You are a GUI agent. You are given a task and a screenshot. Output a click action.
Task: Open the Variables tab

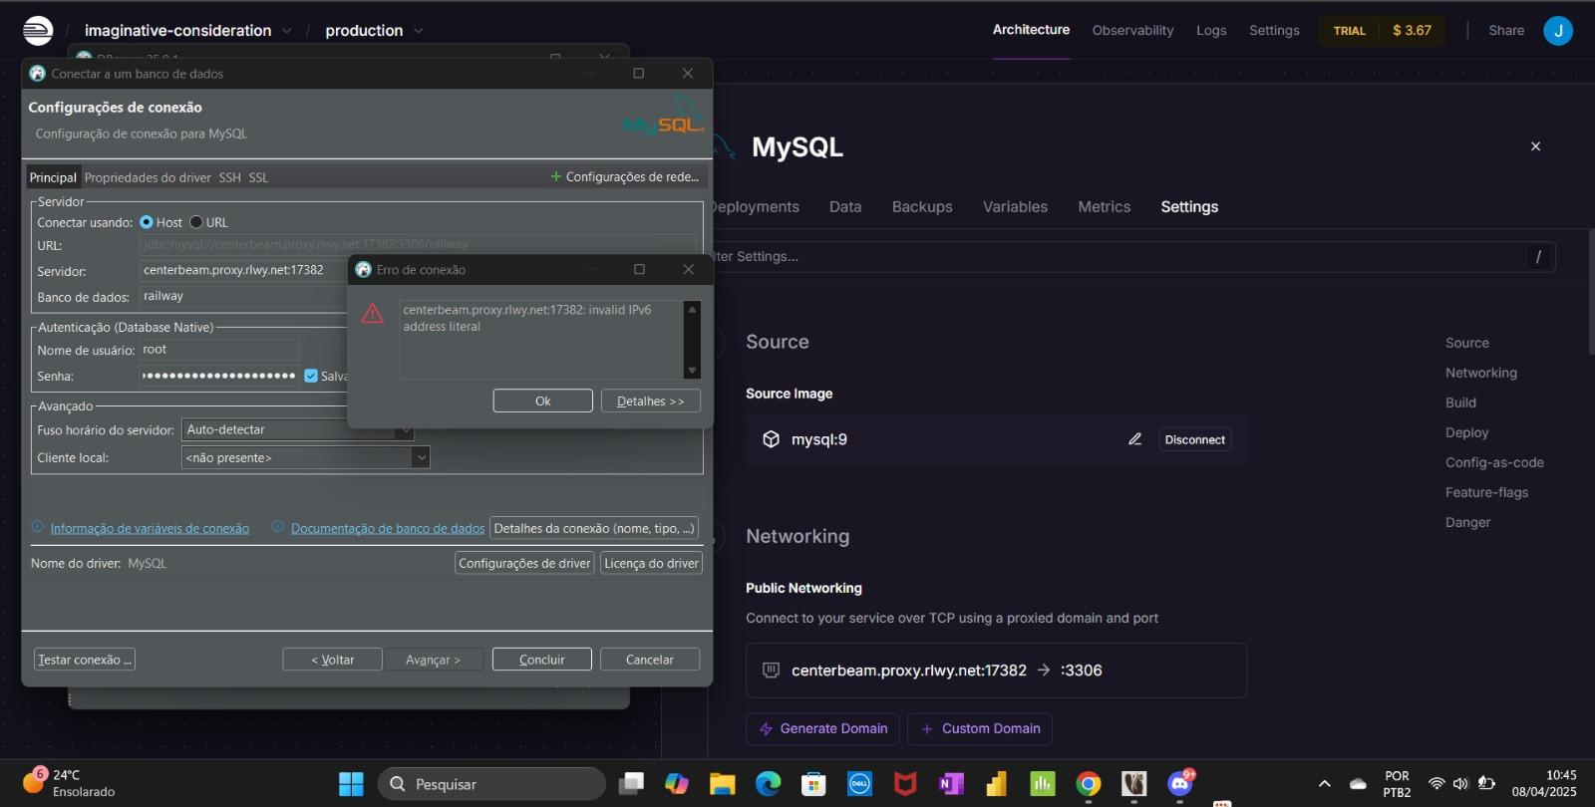pos(1015,207)
